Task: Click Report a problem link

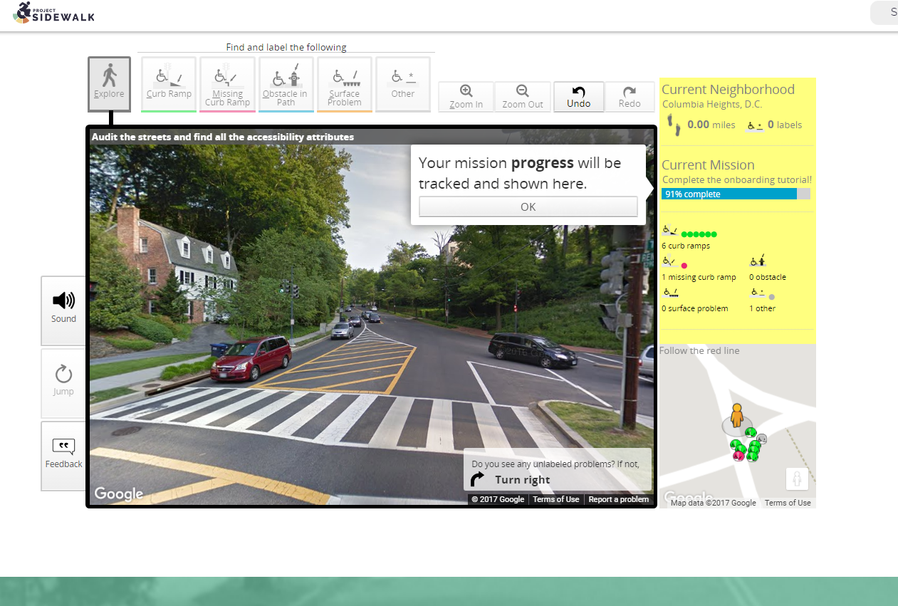Action: [x=618, y=499]
